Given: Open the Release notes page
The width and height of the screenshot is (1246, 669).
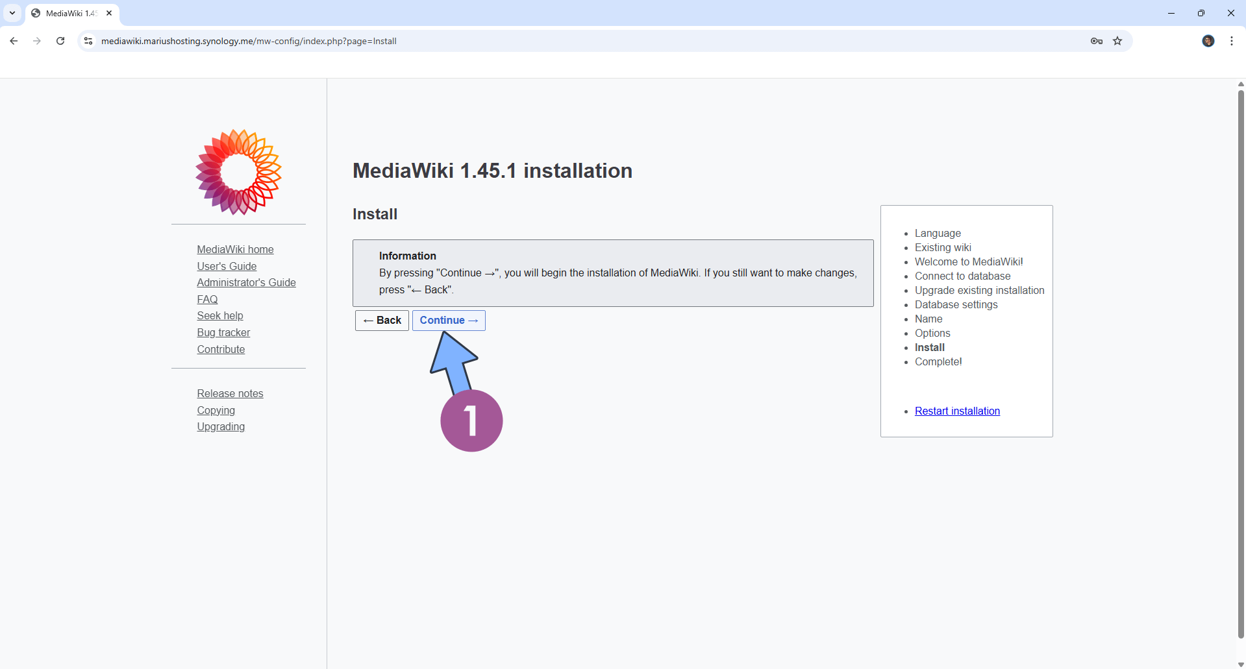Looking at the screenshot, I should tap(229, 393).
